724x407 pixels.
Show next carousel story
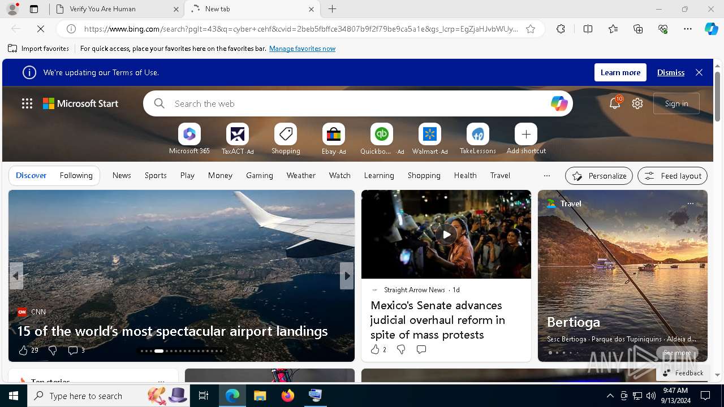tap(347, 276)
